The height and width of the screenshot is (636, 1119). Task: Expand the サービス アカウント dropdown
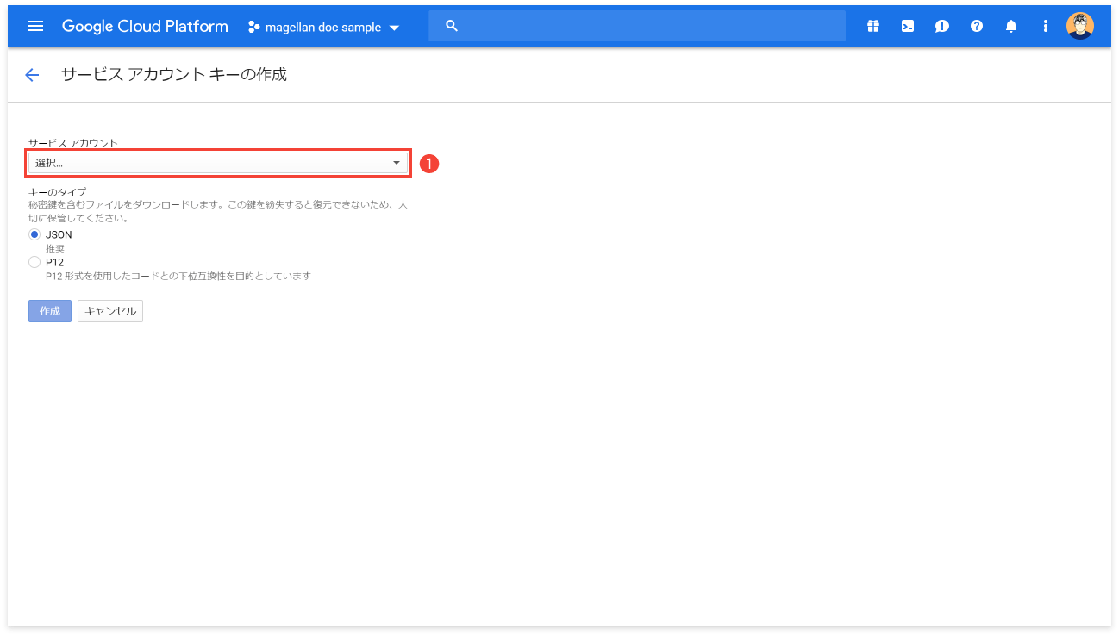coord(218,163)
